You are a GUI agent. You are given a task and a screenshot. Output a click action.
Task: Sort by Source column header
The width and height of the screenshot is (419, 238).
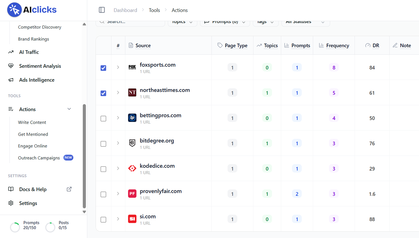(143, 45)
